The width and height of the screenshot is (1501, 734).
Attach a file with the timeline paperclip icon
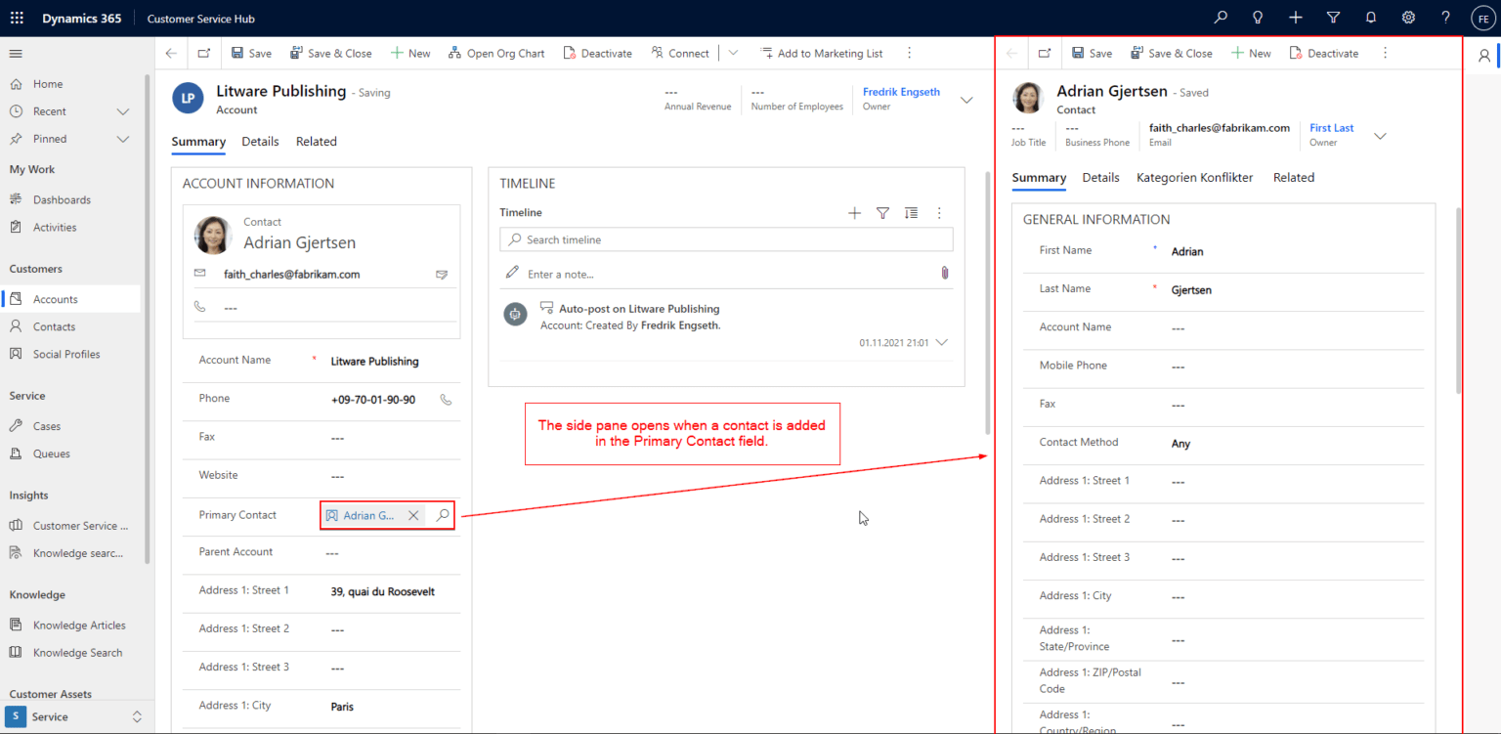[944, 273]
